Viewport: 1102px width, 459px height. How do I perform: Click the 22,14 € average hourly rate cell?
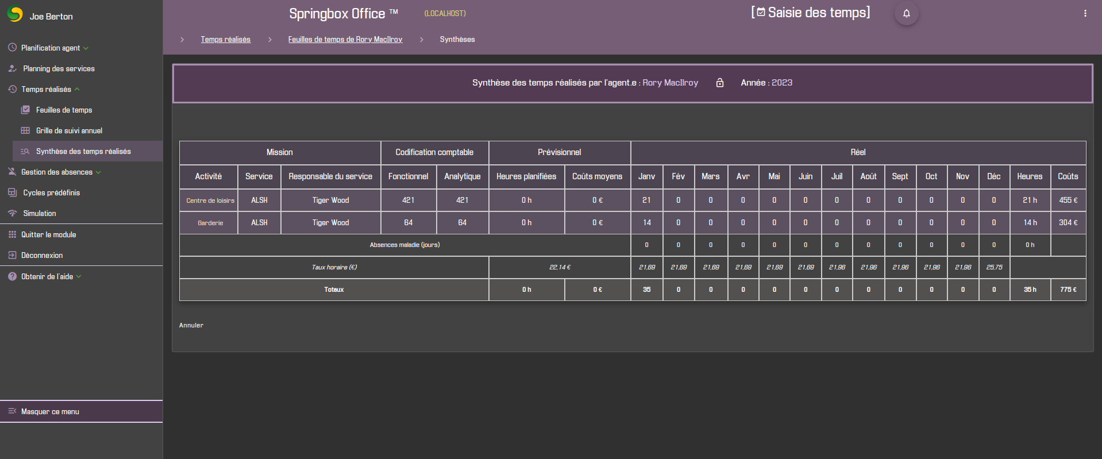[560, 267]
